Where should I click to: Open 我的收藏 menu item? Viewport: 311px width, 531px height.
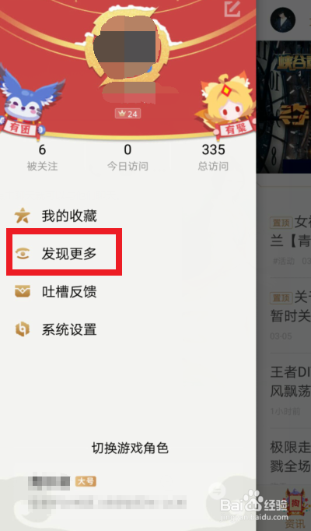coord(69,216)
